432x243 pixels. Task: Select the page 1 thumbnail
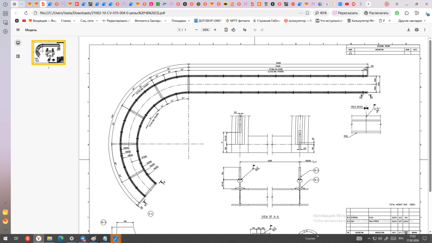tap(48, 53)
